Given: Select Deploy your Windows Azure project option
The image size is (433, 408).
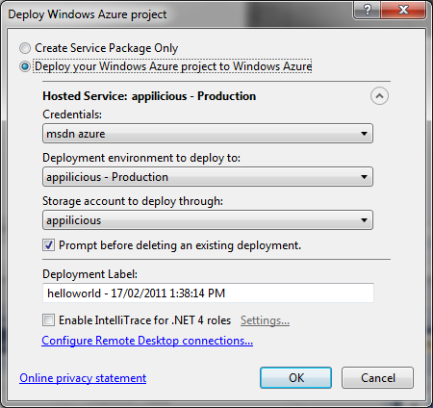Looking at the screenshot, I should [25, 66].
